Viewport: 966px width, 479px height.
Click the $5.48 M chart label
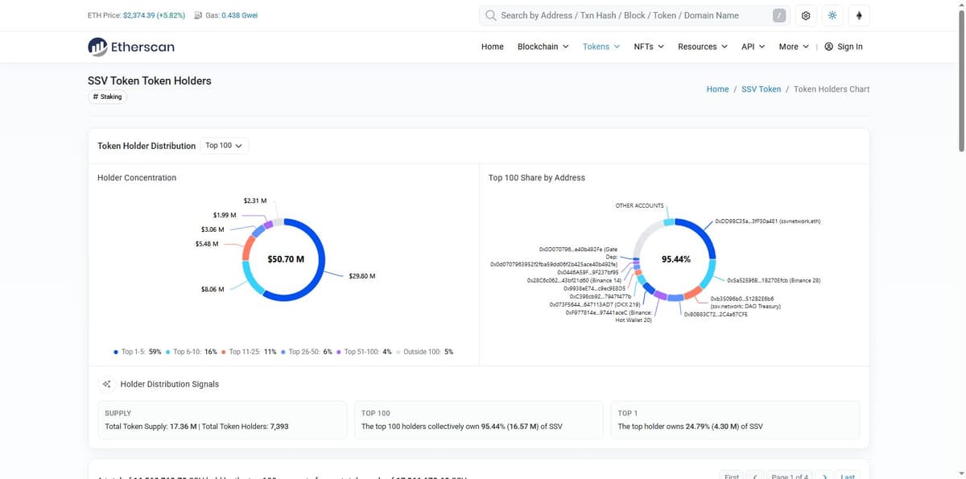[x=207, y=243]
